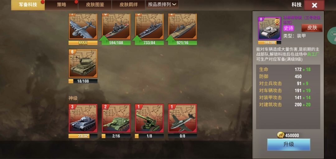Close the 科技 screen with X

(x=314, y=5)
